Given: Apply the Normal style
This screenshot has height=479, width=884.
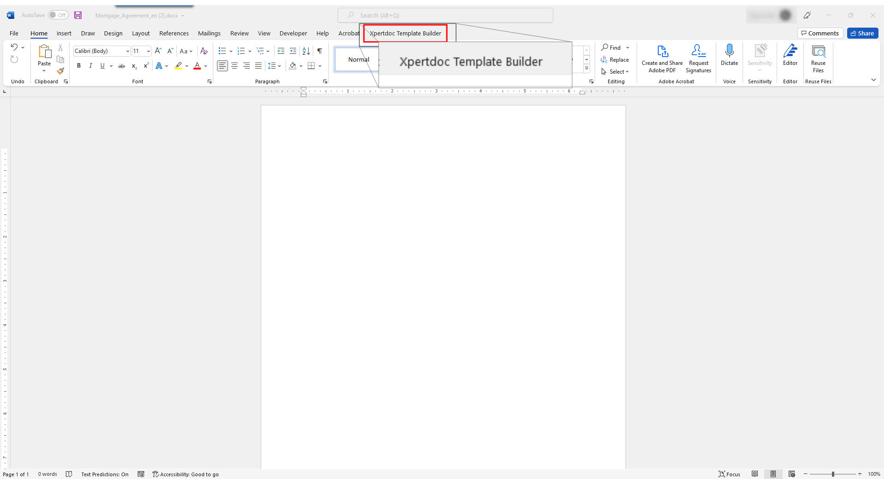Looking at the screenshot, I should point(358,59).
